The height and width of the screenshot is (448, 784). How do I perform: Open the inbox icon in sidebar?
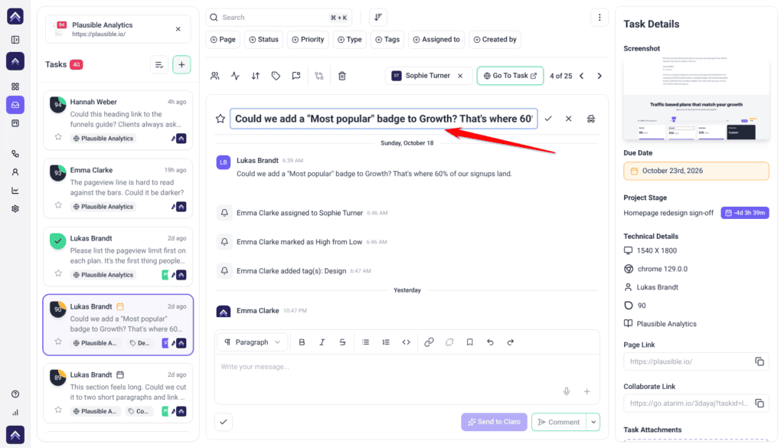click(15, 105)
